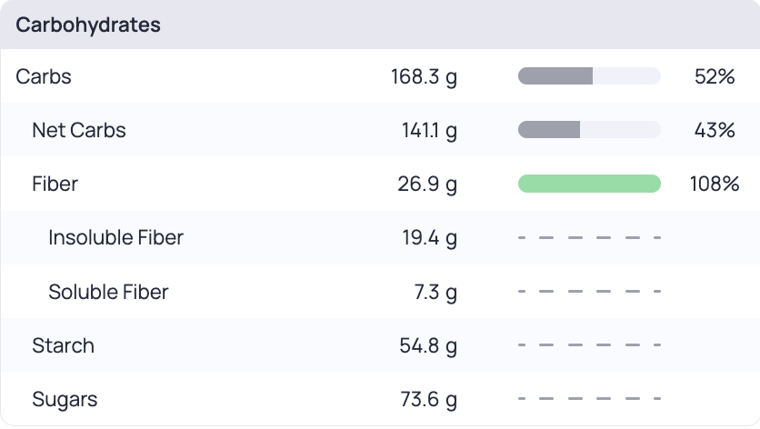Select the Carbs nutrient row label
The image size is (760, 429).
tap(44, 76)
